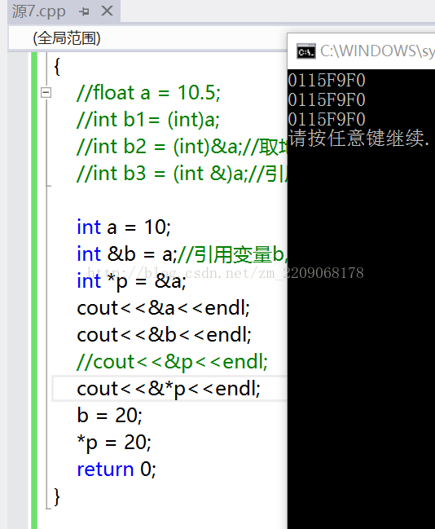435x529 pixels.
Task: Click the console window cmd icon
Action: point(305,51)
